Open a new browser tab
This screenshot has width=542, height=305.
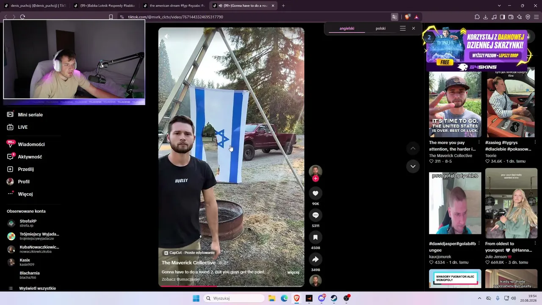(x=283, y=6)
